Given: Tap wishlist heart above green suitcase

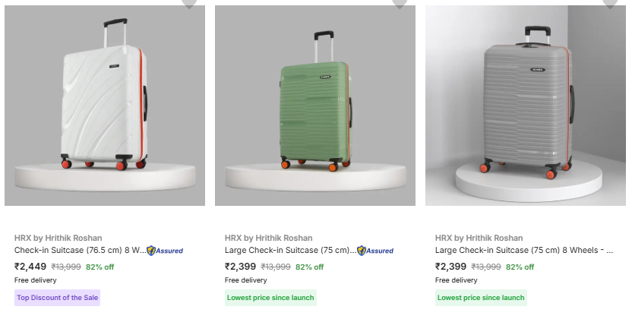Looking at the screenshot, I should pos(400,3).
